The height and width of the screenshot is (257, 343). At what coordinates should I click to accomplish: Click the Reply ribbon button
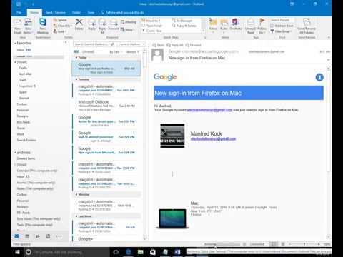click(x=91, y=24)
